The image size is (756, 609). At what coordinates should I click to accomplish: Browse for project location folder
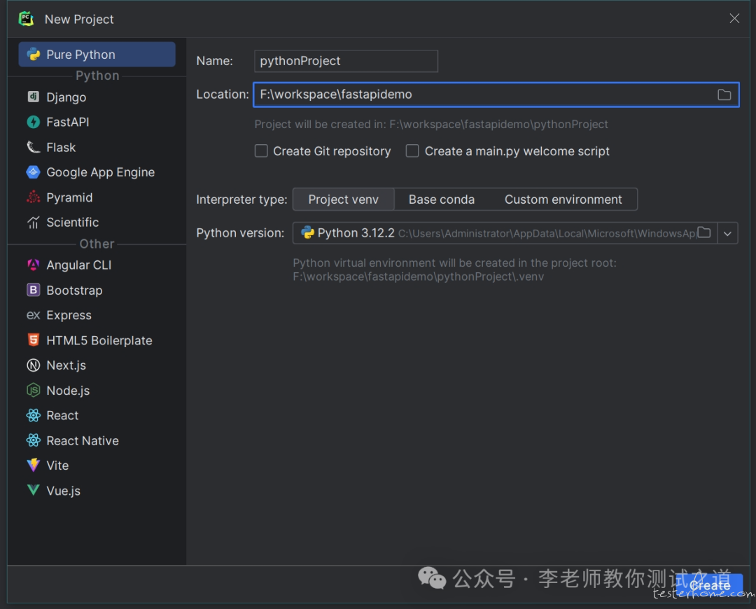click(724, 94)
